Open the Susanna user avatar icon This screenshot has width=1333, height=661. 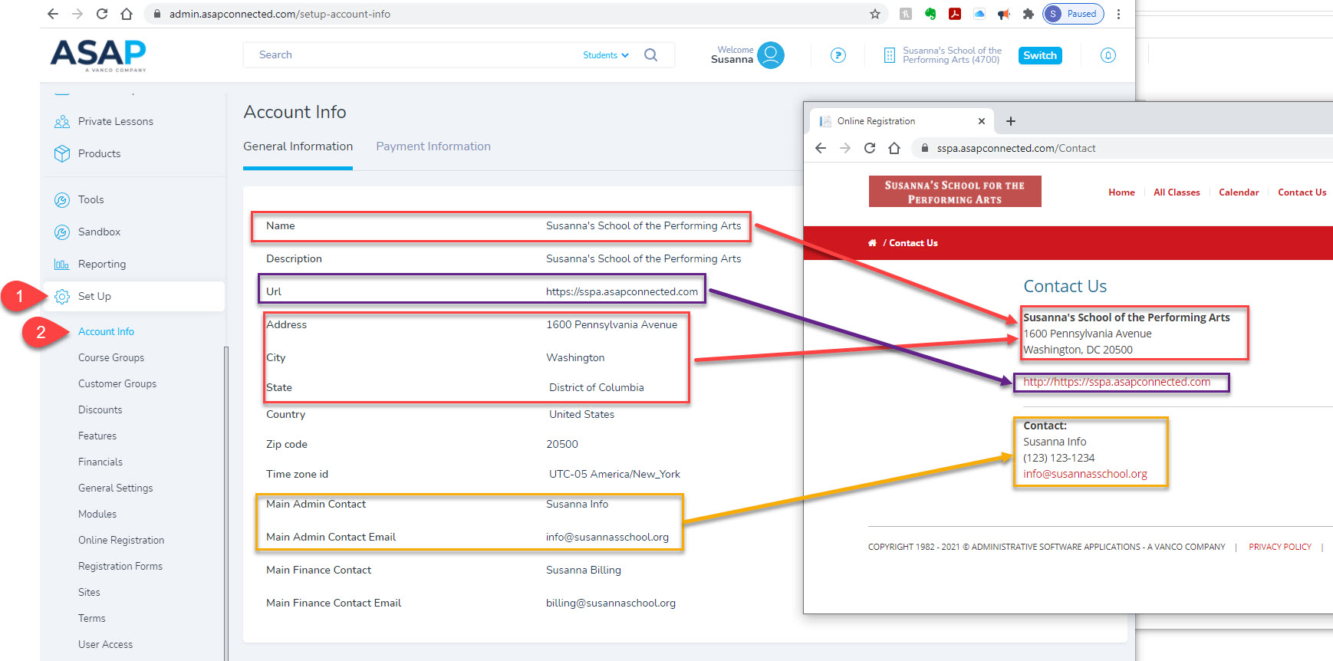point(771,55)
